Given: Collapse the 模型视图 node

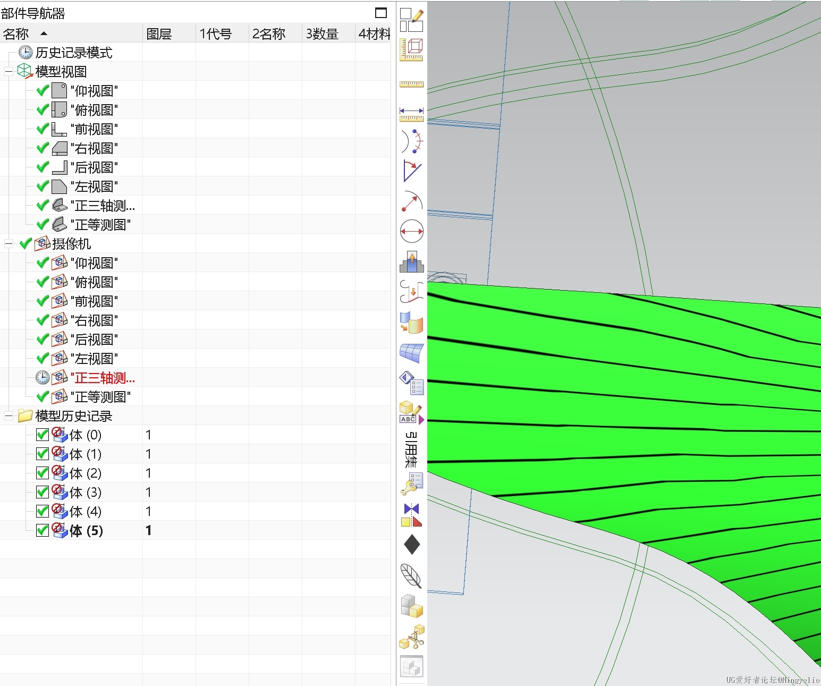Looking at the screenshot, I should tap(9, 71).
